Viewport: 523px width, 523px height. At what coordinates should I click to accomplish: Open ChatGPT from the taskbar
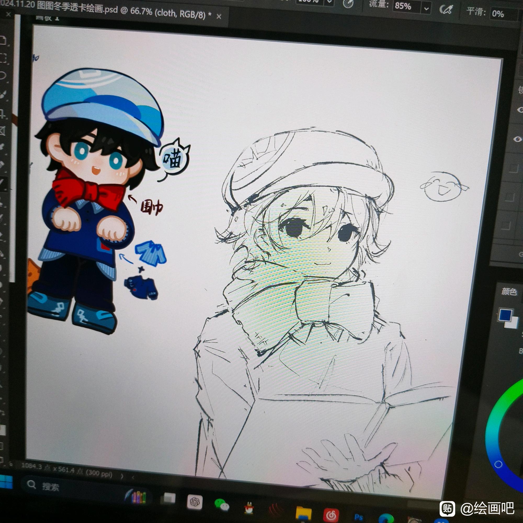(195, 502)
